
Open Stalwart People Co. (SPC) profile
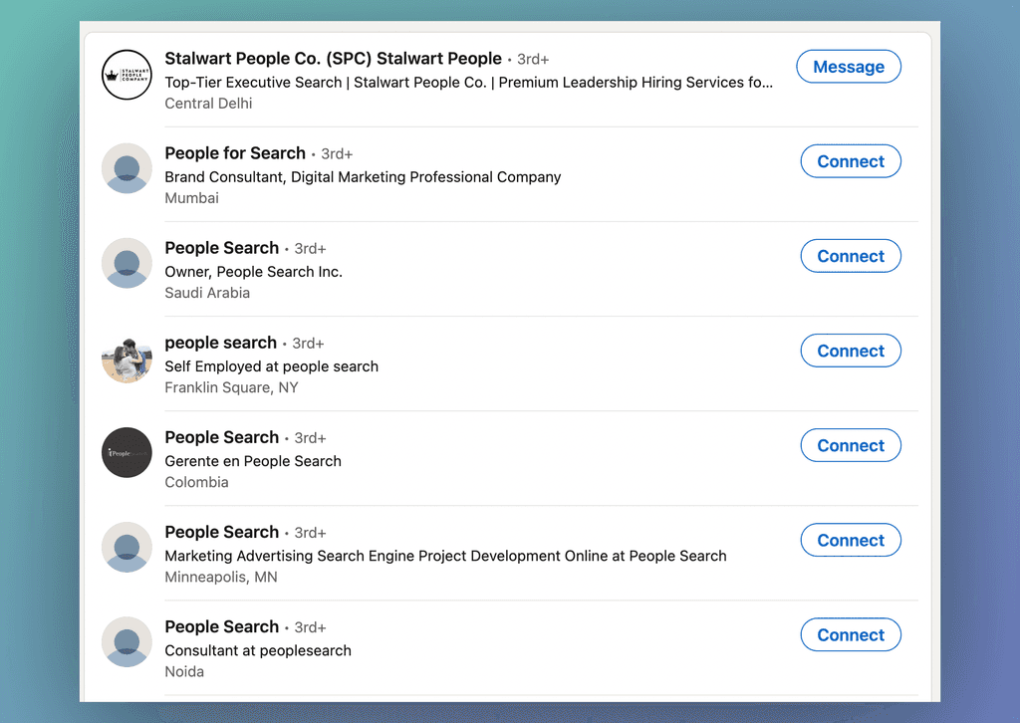point(334,59)
